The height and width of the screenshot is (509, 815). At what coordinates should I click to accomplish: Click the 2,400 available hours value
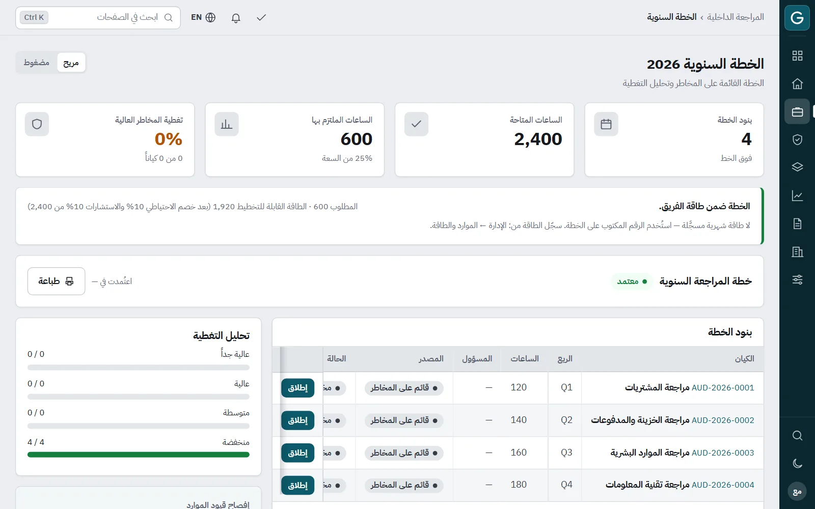tap(538, 139)
